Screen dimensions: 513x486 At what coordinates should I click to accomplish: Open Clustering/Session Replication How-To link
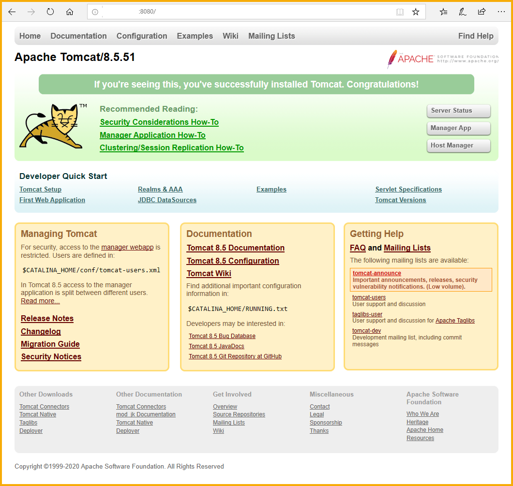pyautogui.click(x=172, y=147)
